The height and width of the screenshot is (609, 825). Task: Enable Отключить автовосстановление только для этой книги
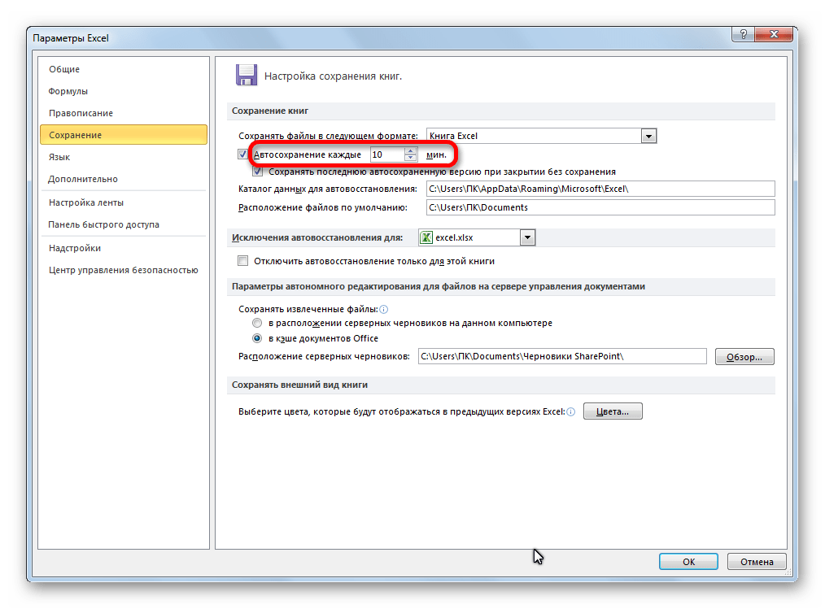point(242,261)
